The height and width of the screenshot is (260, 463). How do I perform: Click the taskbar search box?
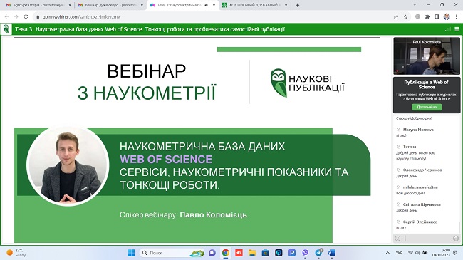click(x=172, y=253)
